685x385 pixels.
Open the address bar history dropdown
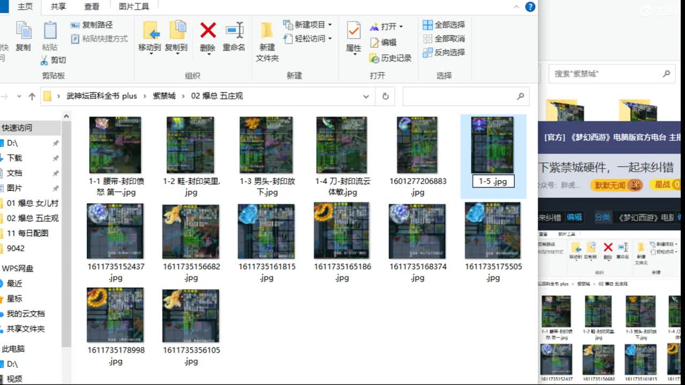tap(366, 96)
